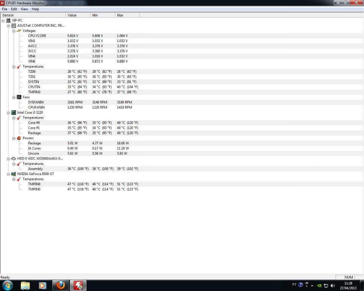Click the 16.06 W Package max value
This screenshot has width=364, height=291.
pos(123,143)
